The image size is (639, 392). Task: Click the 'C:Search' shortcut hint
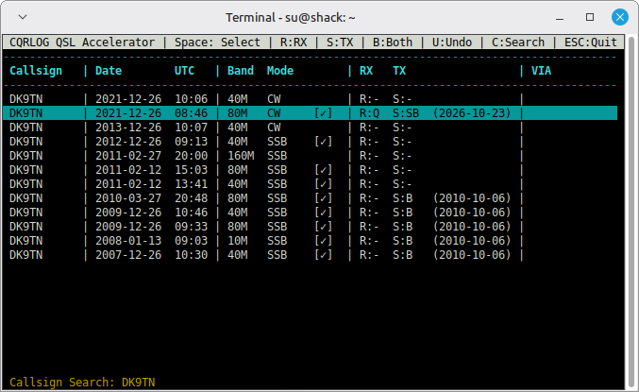tap(518, 43)
